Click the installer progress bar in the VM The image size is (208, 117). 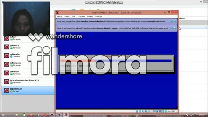[x=116, y=61]
